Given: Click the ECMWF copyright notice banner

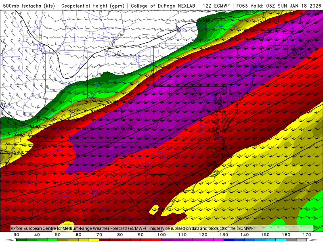Looking at the screenshot, I should click(162, 228).
